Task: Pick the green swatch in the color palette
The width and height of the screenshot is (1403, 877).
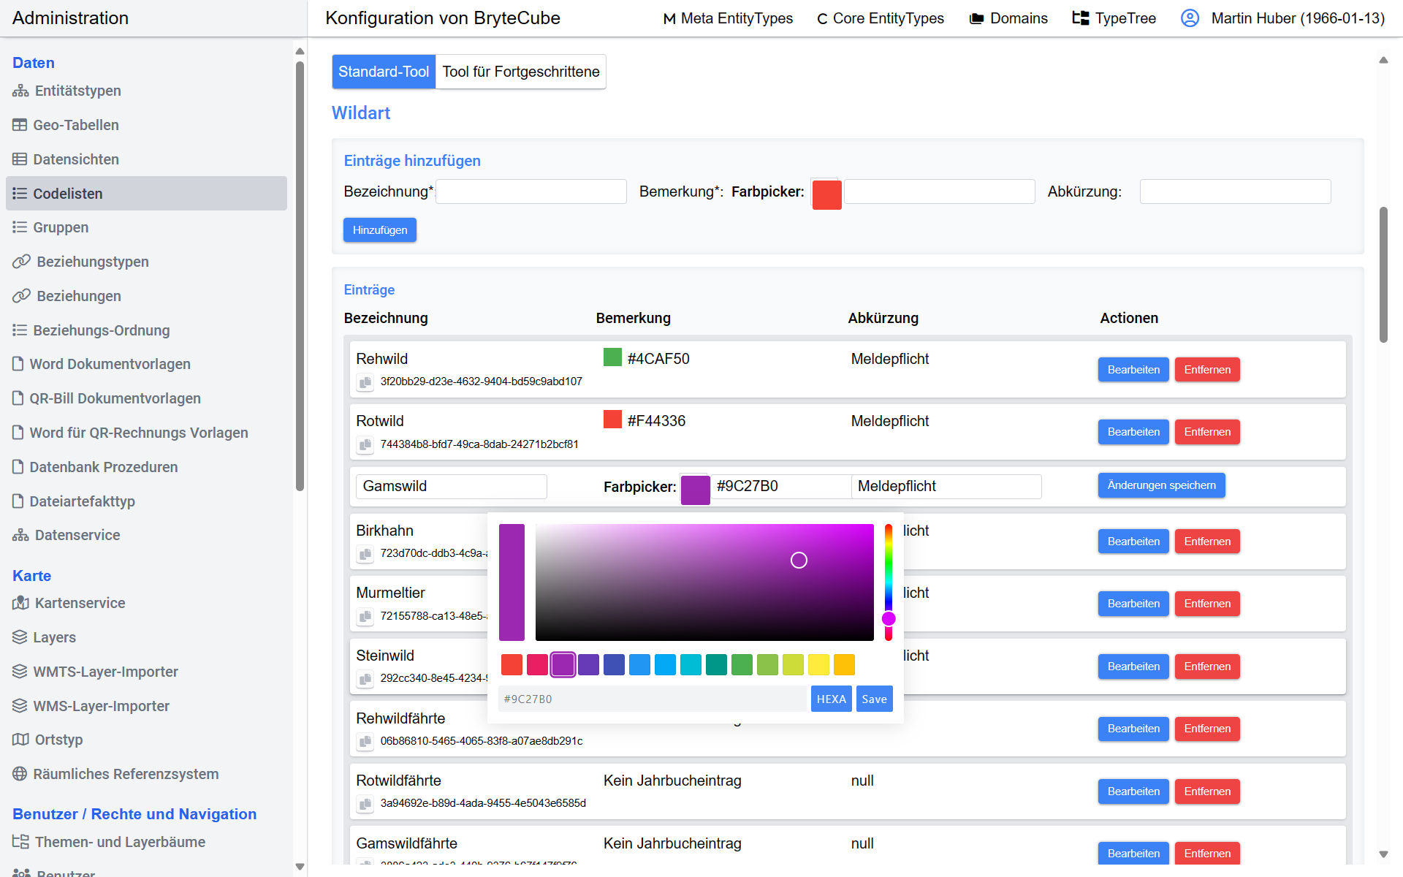Action: tap(742, 664)
